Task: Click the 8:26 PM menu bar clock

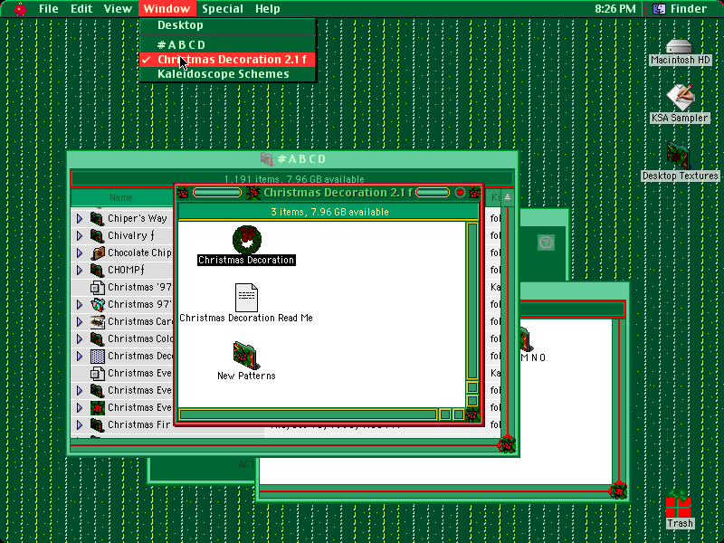Action: (615, 8)
